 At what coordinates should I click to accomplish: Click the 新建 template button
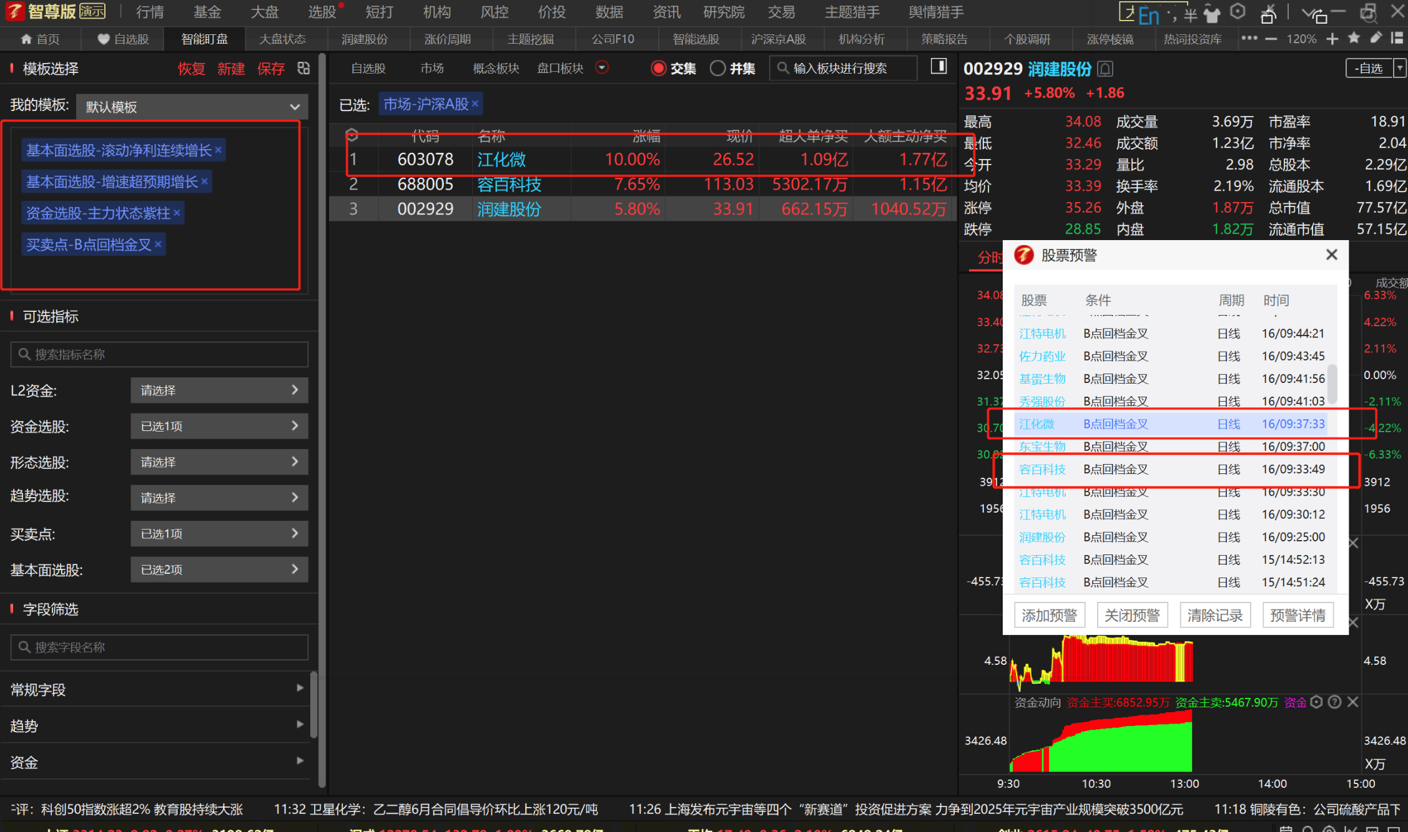click(x=230, y=69)
